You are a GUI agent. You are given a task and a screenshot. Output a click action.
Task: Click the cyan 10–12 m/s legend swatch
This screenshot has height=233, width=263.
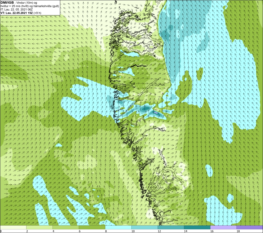pyautogui.click(x=144, y=227)
